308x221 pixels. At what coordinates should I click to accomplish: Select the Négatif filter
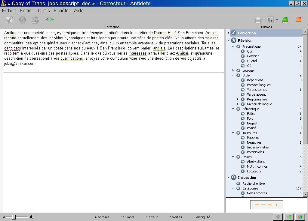[x=252, y=123]
